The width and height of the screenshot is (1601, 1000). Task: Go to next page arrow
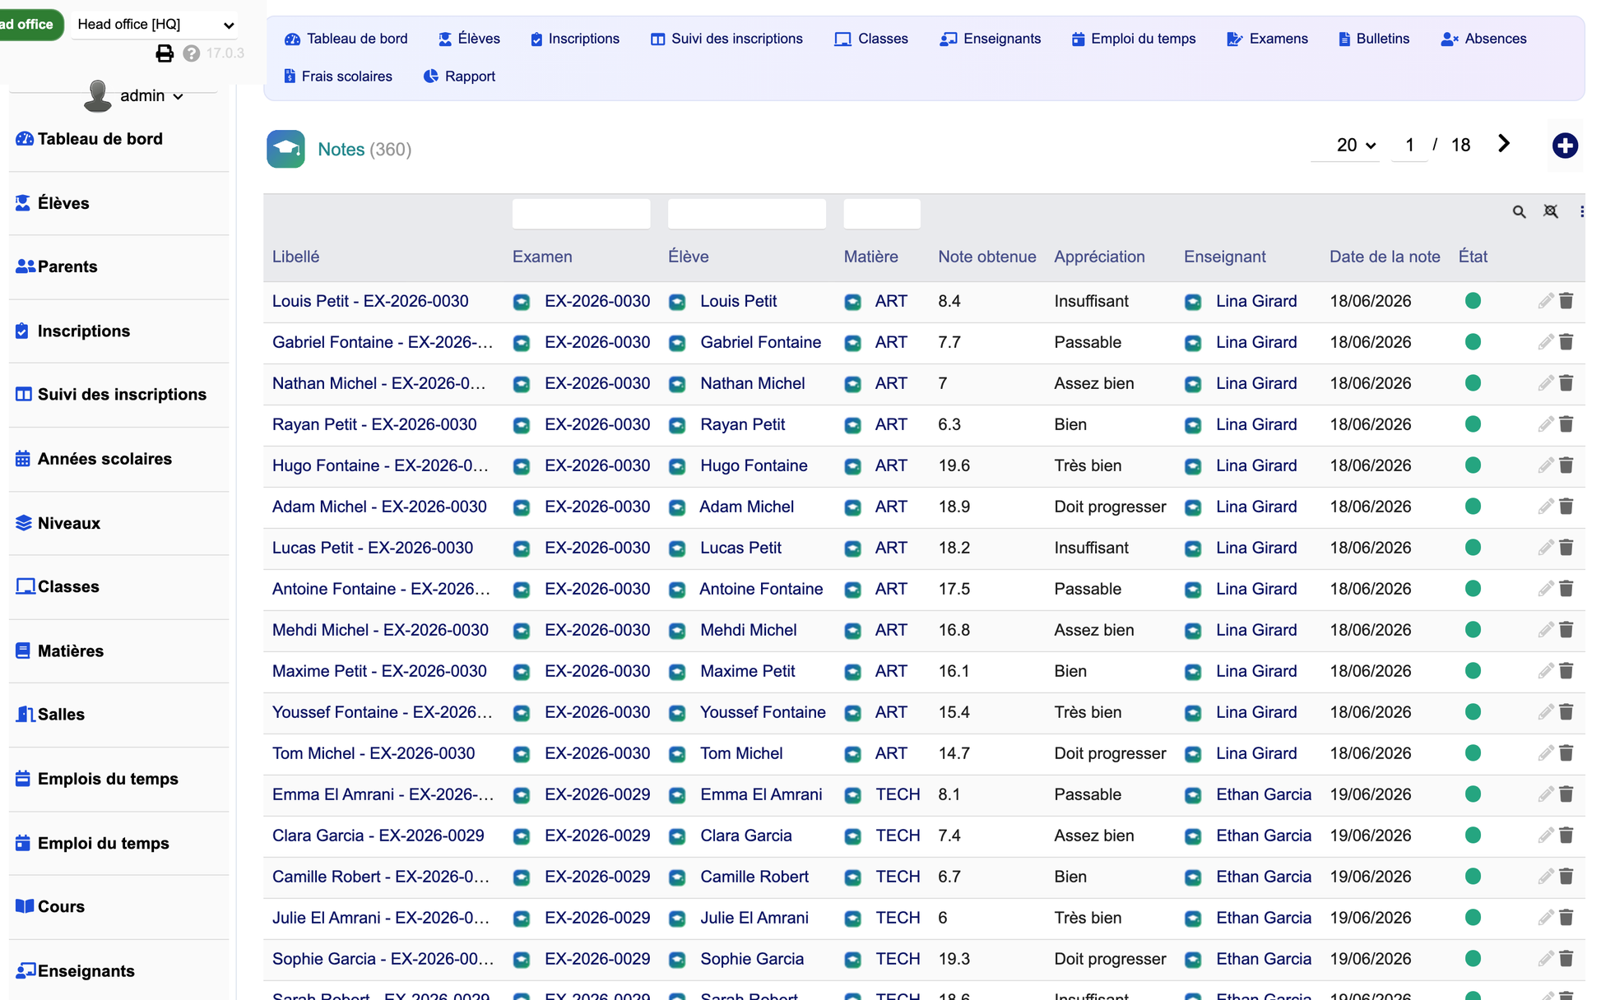click(1504, 144)
